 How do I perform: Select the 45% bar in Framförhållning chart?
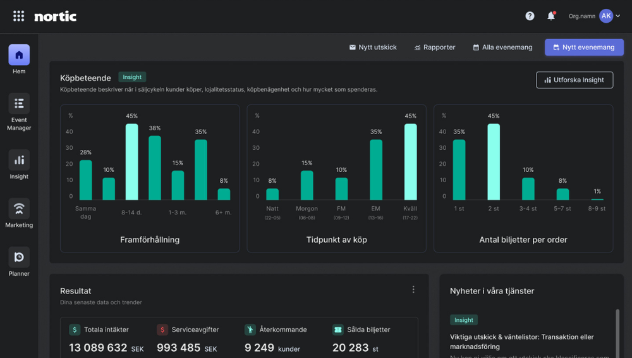click(132, 162)
